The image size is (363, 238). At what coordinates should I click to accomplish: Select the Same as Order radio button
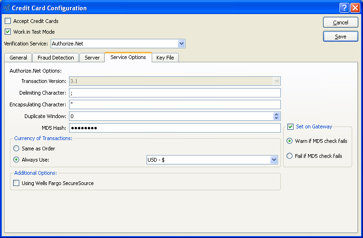(x=17, y=149)
